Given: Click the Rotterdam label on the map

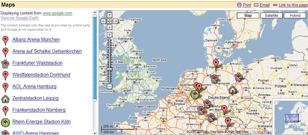Looking at the screenshot, I should coord(169,89).
